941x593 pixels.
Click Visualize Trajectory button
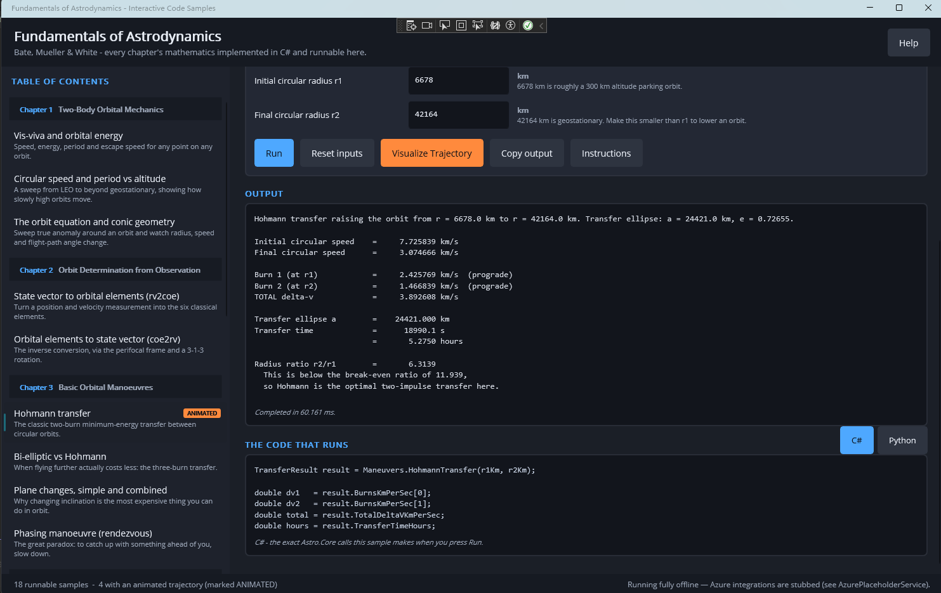(432, 153)
